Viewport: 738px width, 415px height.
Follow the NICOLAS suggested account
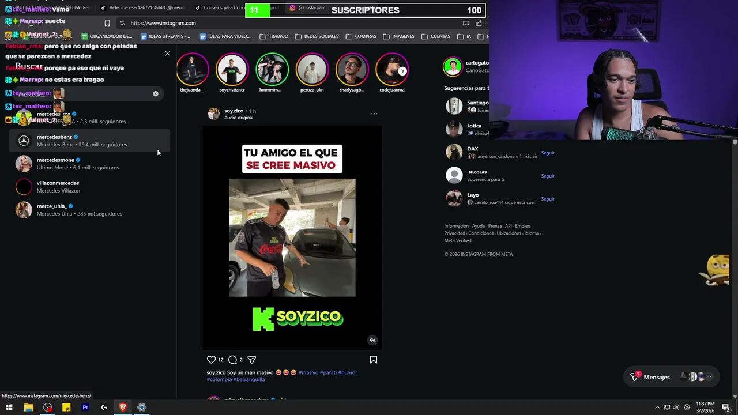548,176
